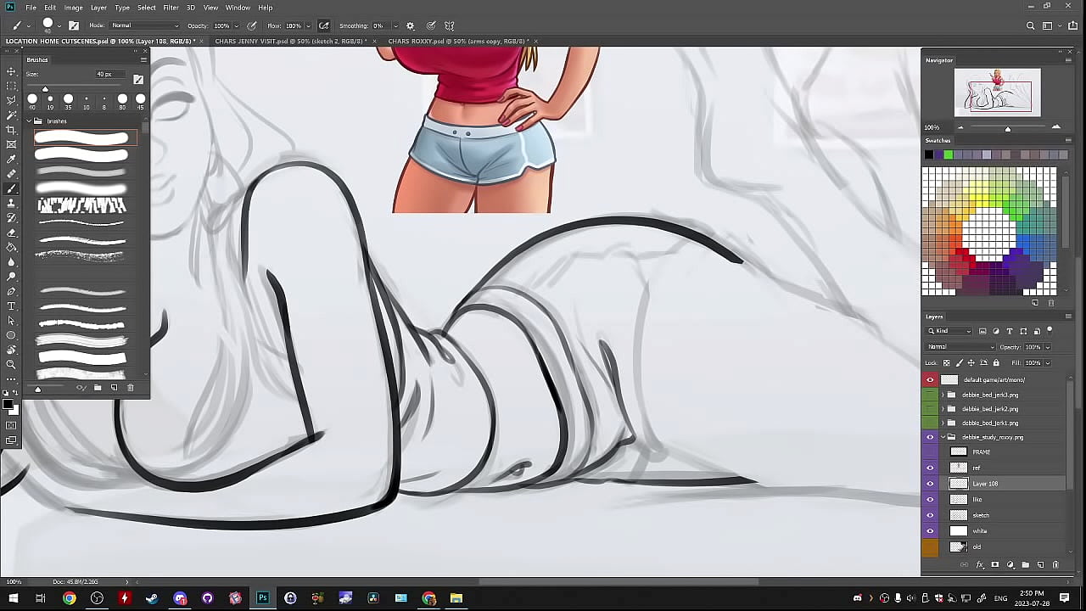Select the Blur tool

tap(11, 261)
